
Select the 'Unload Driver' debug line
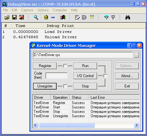(x=61, y=37)
